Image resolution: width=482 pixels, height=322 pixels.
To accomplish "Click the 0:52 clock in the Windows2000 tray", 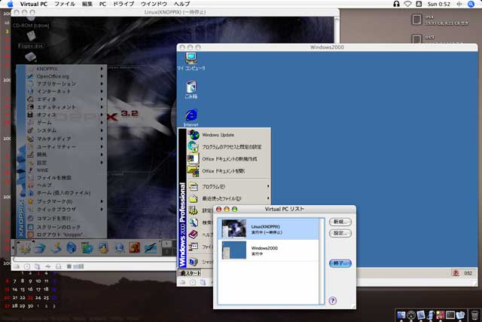I will tap(468, 273).
